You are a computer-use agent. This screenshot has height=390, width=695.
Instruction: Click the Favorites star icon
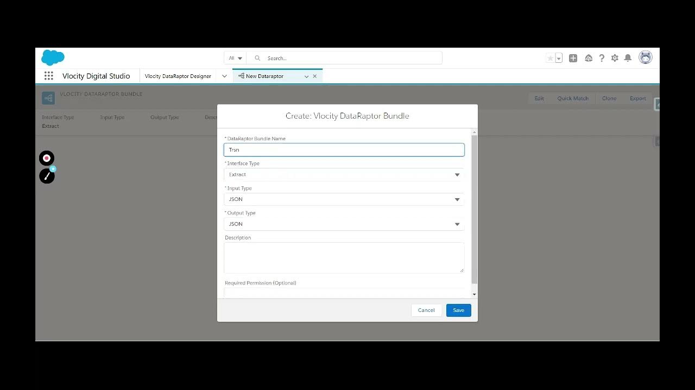tap(550, 58)
